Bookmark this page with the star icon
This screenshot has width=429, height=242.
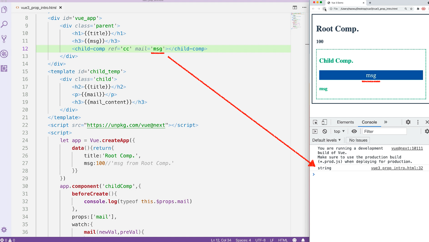coord(412,9)
